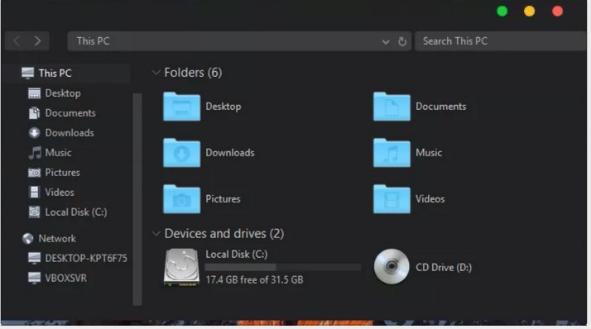Select 'Videos' label in sidebar tree
The image size is (591, 329).
coord(60,193)
